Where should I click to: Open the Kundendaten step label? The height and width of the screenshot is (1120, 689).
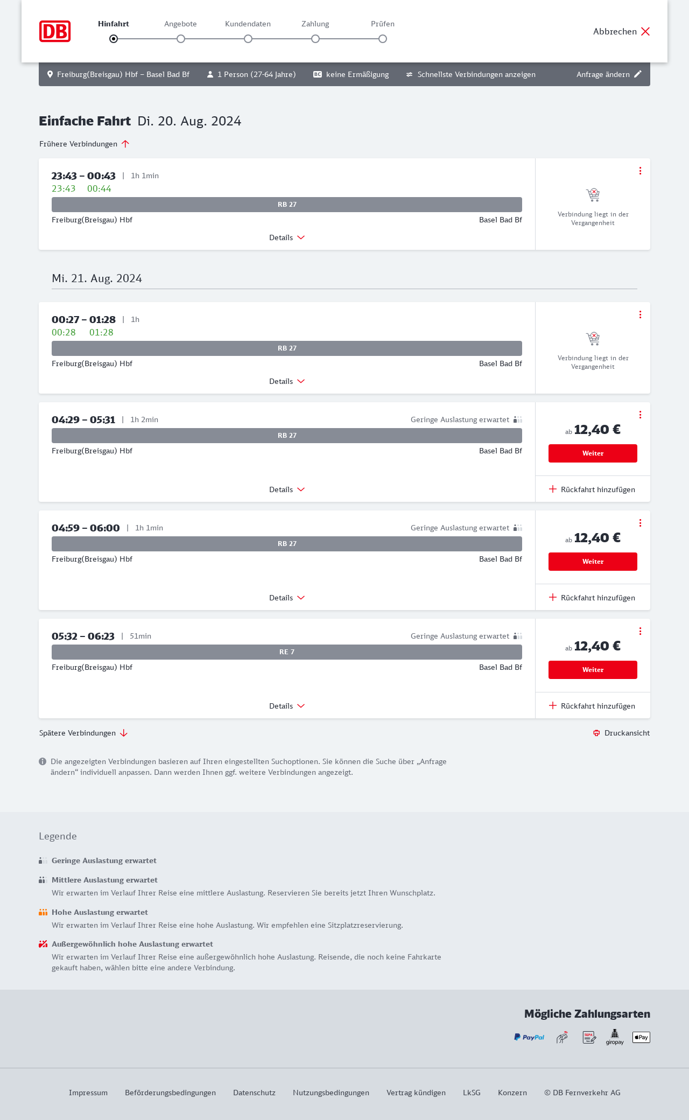248,24
